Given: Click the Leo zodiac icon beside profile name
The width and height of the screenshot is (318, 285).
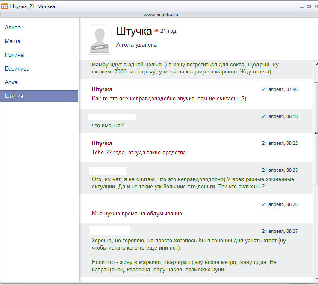Looking at the screenshot, I should coord(156,31).
